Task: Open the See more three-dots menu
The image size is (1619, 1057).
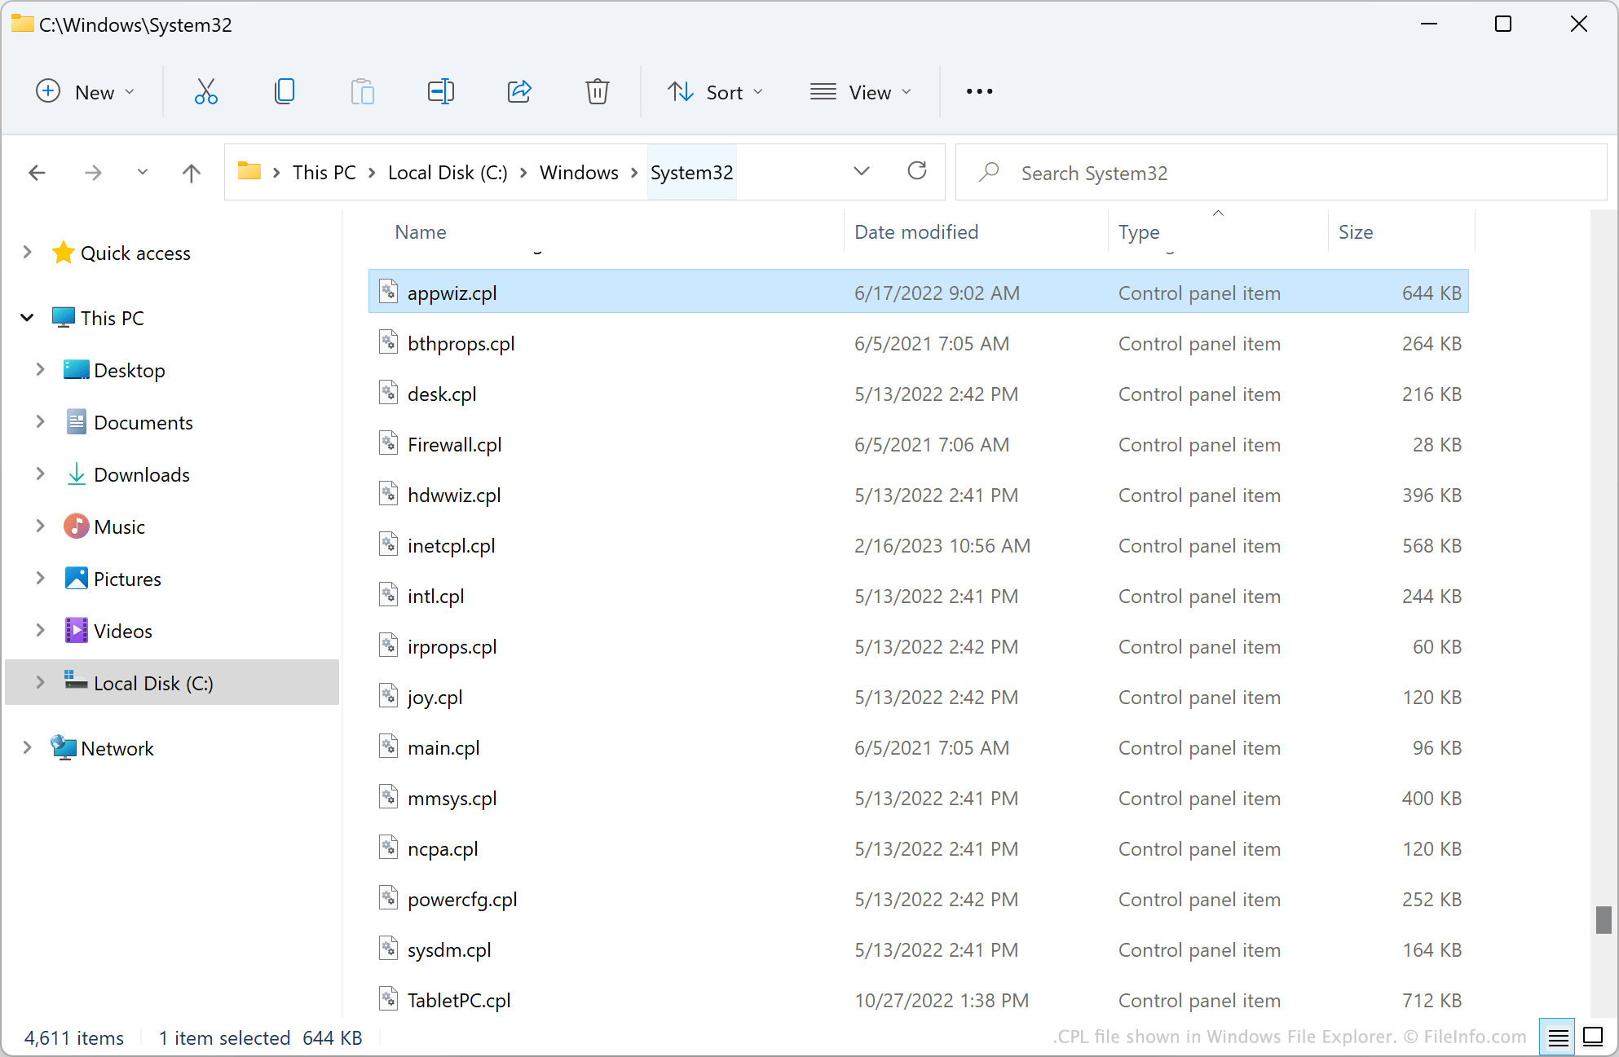Action: 979,91
